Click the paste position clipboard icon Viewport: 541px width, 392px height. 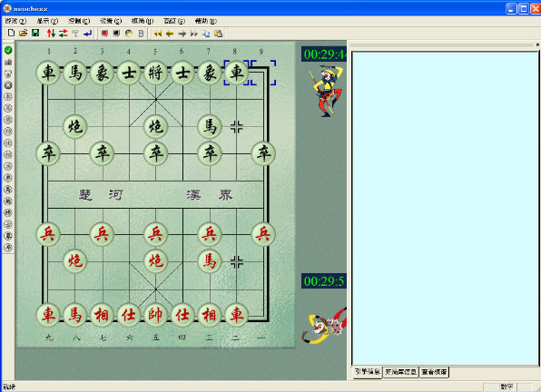(x=219, y=34)
